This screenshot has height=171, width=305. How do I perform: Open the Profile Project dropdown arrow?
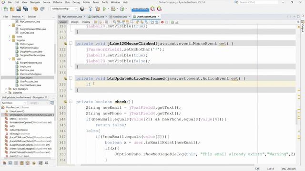coord(126,9)
